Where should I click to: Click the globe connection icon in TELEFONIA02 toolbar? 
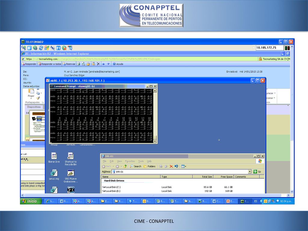[35, 48]
